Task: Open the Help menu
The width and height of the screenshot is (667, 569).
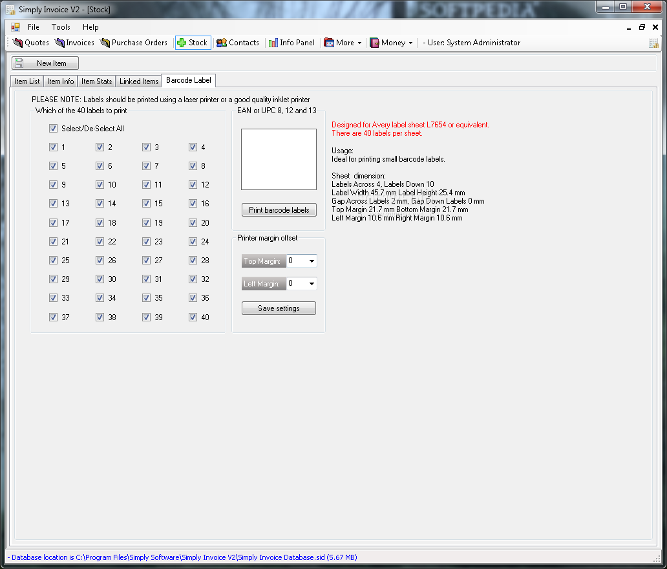Action: (90, 27)
